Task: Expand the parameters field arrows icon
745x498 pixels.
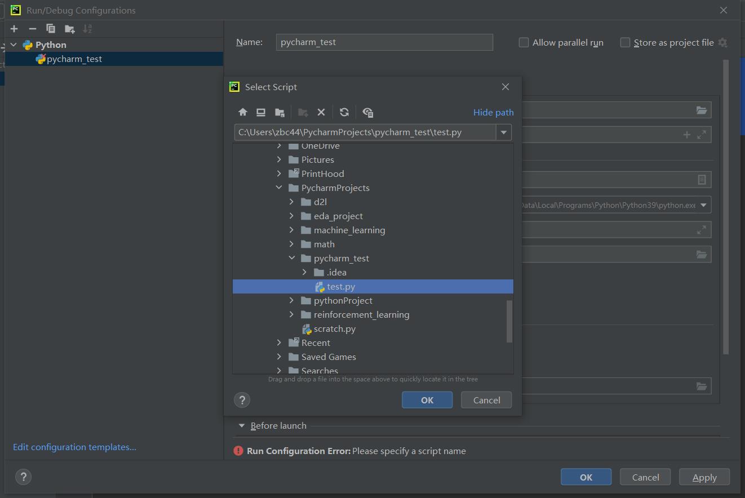Action: (x=702, y=135)
